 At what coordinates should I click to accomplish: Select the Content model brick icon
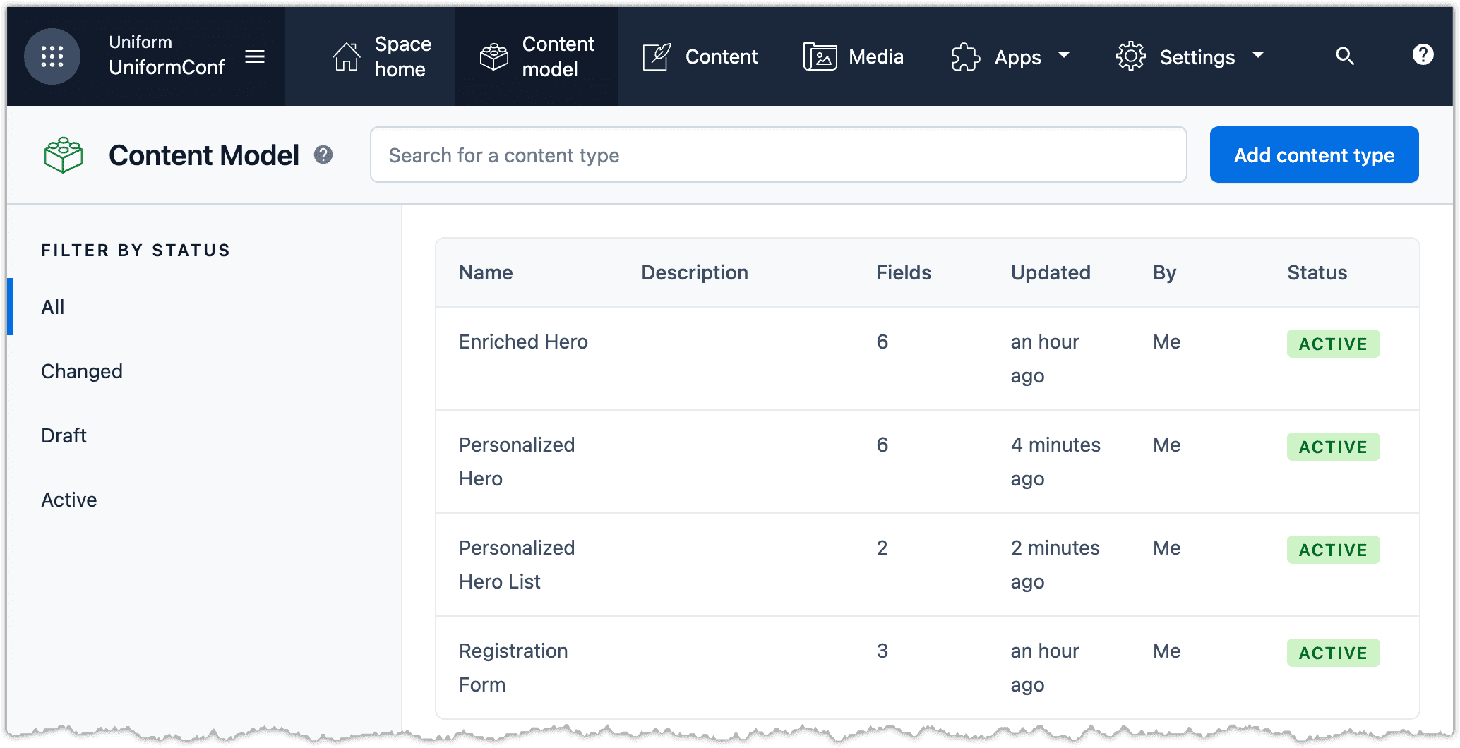click(x=494, y=56)
